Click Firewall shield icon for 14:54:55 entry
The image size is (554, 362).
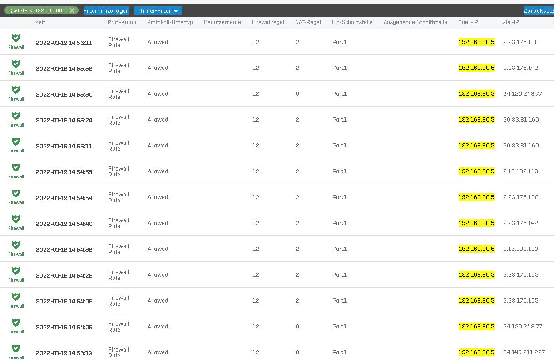16,167
